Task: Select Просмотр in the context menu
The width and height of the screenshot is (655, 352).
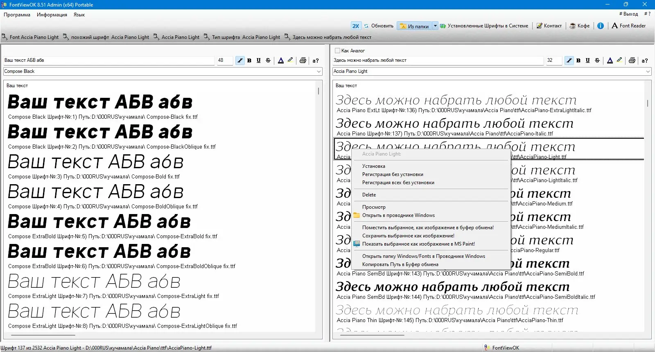Action: click(x=430, y=207)
